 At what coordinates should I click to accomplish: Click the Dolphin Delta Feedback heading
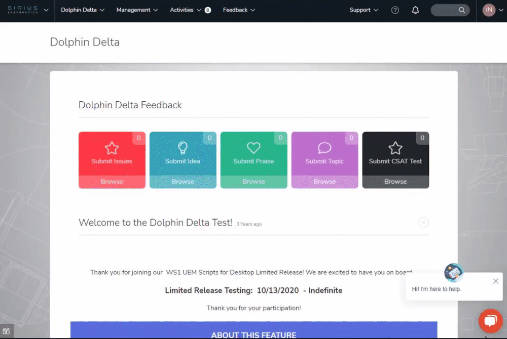click(130, 105)
